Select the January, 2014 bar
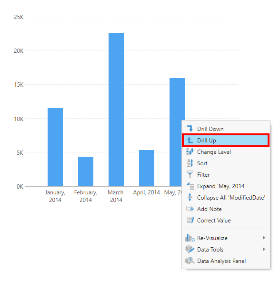280x282 pixels. tap(55, 147)
